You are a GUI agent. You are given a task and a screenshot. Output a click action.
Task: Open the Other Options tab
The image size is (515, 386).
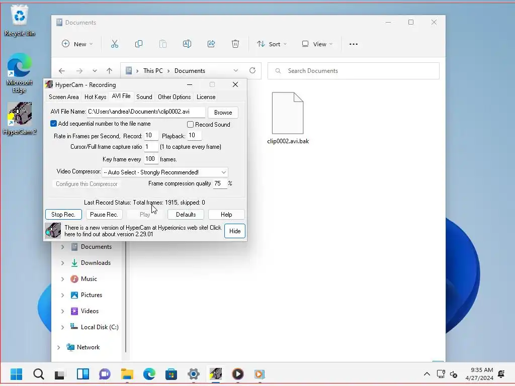pos(175,97)
